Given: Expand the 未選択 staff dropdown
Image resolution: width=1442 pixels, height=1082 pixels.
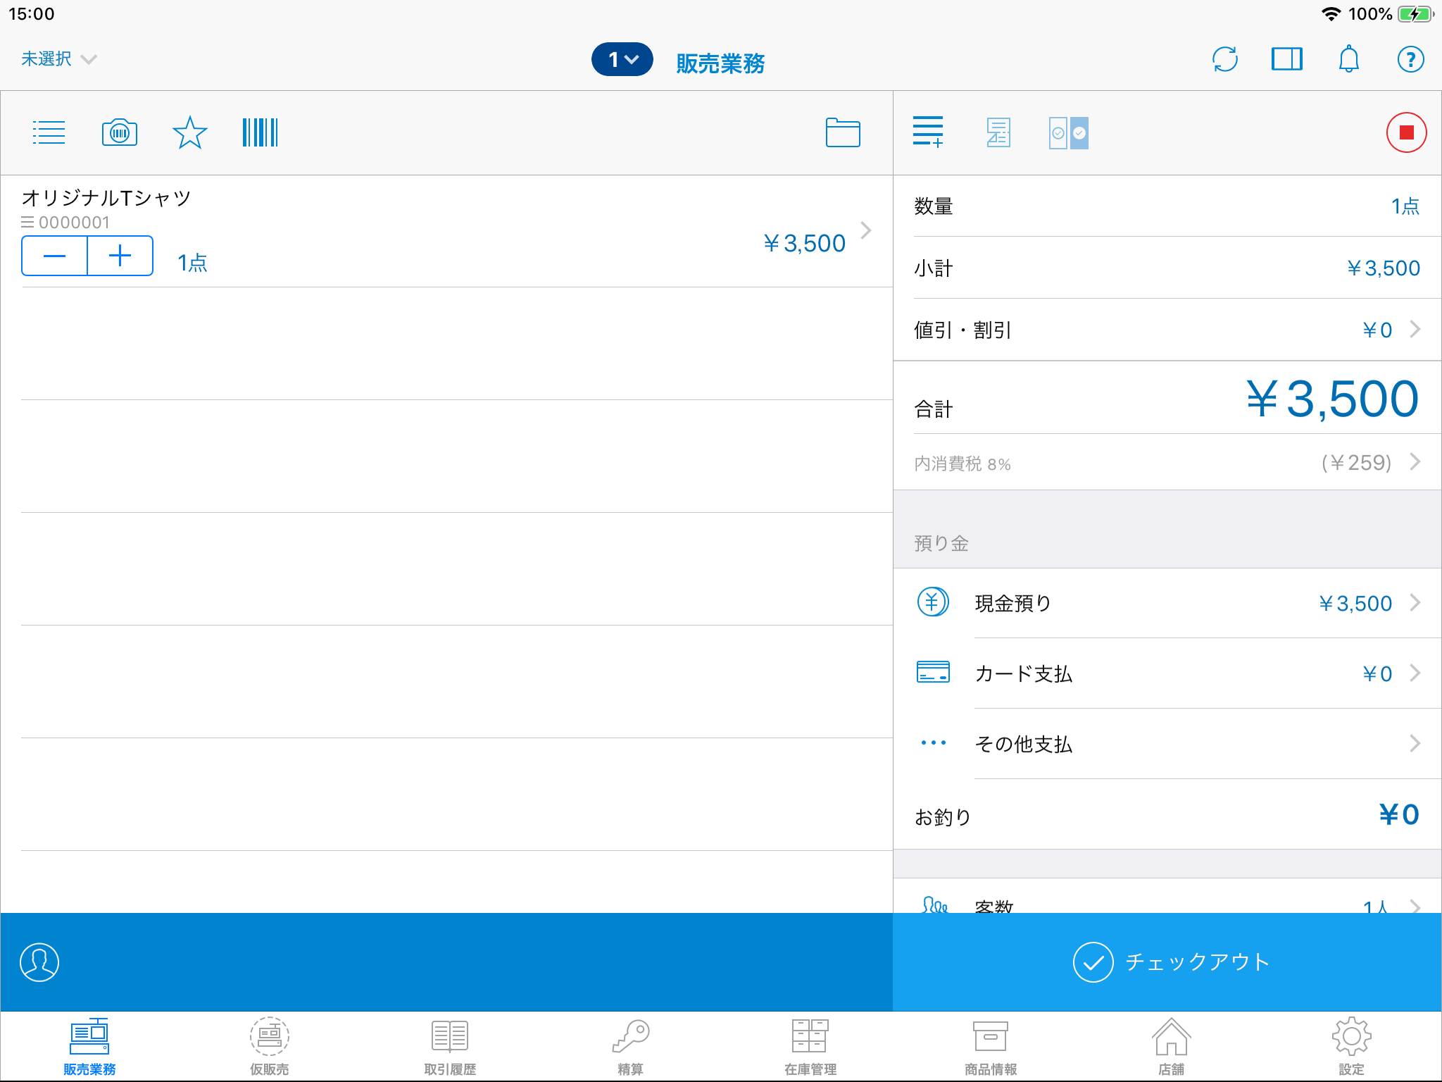Looking at the screenshot, I should pos(58,59).
